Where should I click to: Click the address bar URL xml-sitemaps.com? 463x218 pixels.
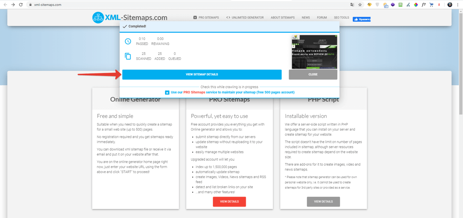point(48,5)
